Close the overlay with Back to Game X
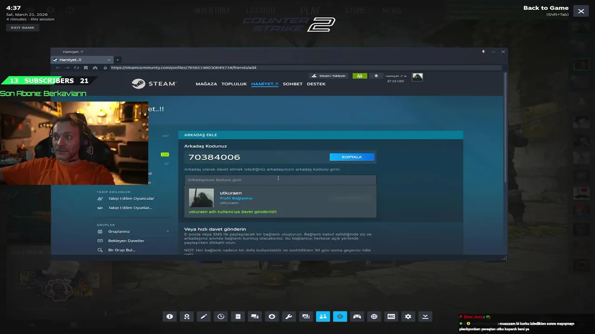Image resolution: width=595 pixels, height=334 pixels. (581, 11)
